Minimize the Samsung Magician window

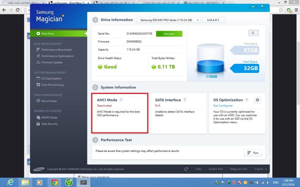pos(253,6)
